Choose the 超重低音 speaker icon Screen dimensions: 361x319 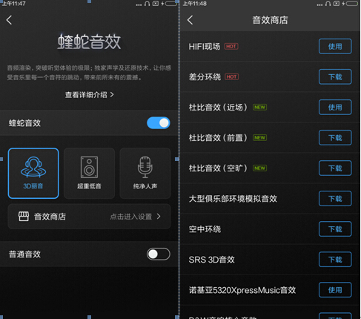click(89, 167)
